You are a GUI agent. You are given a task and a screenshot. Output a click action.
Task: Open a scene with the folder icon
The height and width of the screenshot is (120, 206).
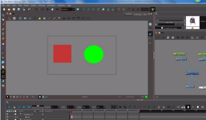click(9, 9)
